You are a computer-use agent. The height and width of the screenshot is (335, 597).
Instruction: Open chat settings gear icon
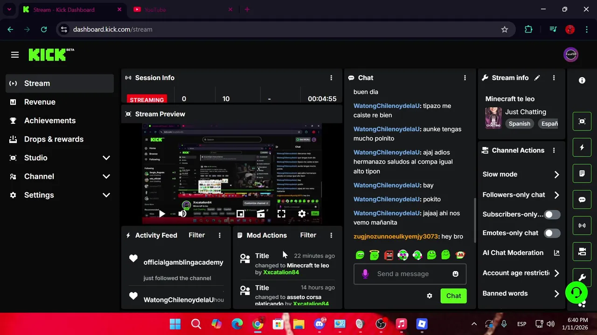click(x=430, y=296)
